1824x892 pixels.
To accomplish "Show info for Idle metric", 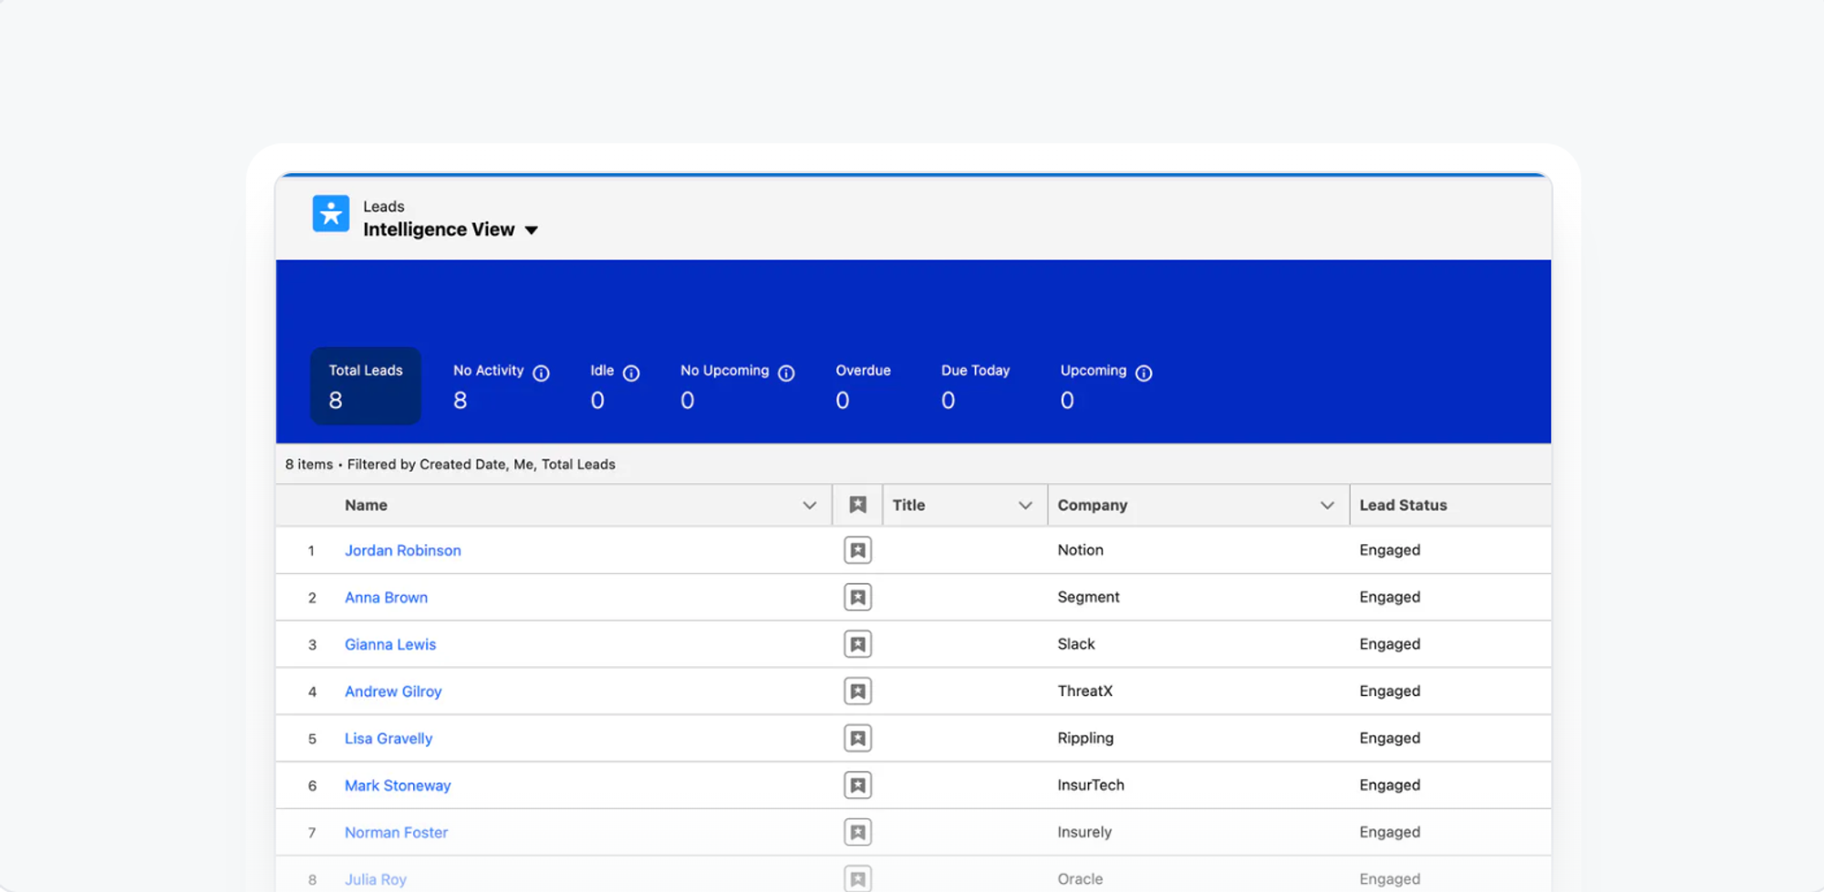I will 631,373.
